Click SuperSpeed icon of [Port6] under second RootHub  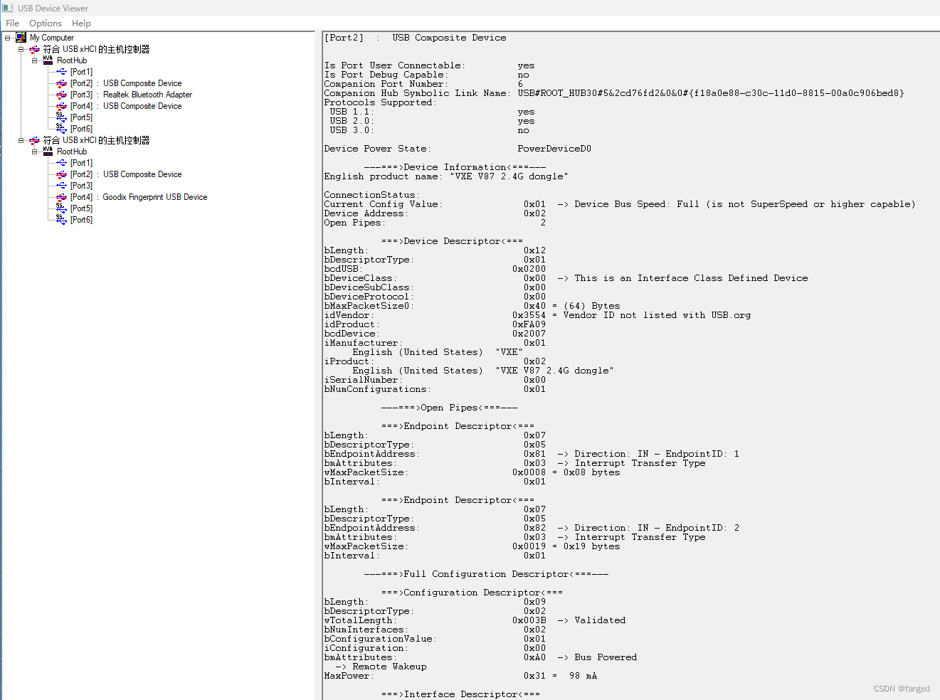tap(61, 220)
